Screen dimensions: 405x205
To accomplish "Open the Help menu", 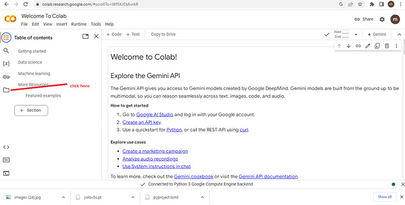I will pos(109,24).
